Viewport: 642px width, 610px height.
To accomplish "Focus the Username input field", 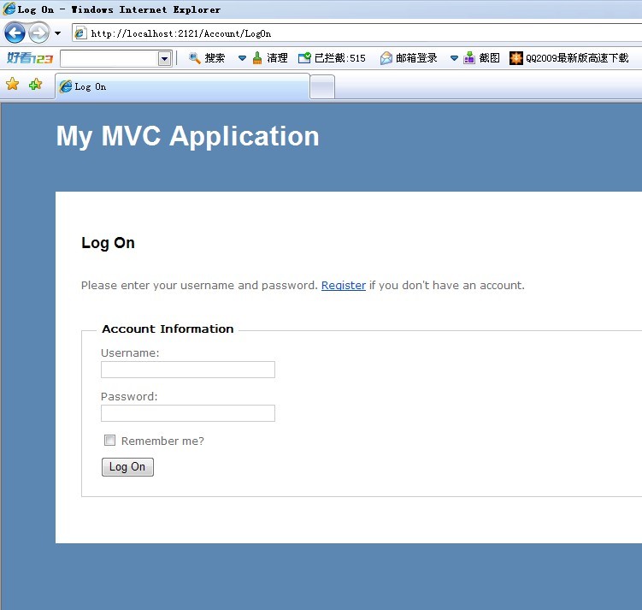I will tap(188, 370).
